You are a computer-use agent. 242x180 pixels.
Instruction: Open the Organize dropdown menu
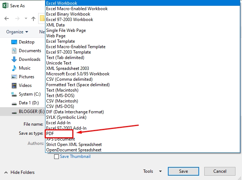[x=17, y=32]
